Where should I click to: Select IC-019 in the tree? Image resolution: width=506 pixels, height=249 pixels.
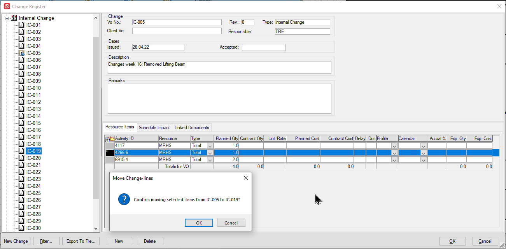click(x=33, y=151)
